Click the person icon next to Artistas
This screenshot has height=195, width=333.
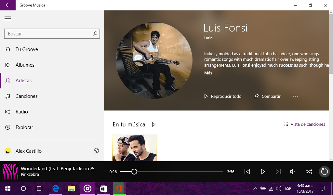(x=8, y=81)
